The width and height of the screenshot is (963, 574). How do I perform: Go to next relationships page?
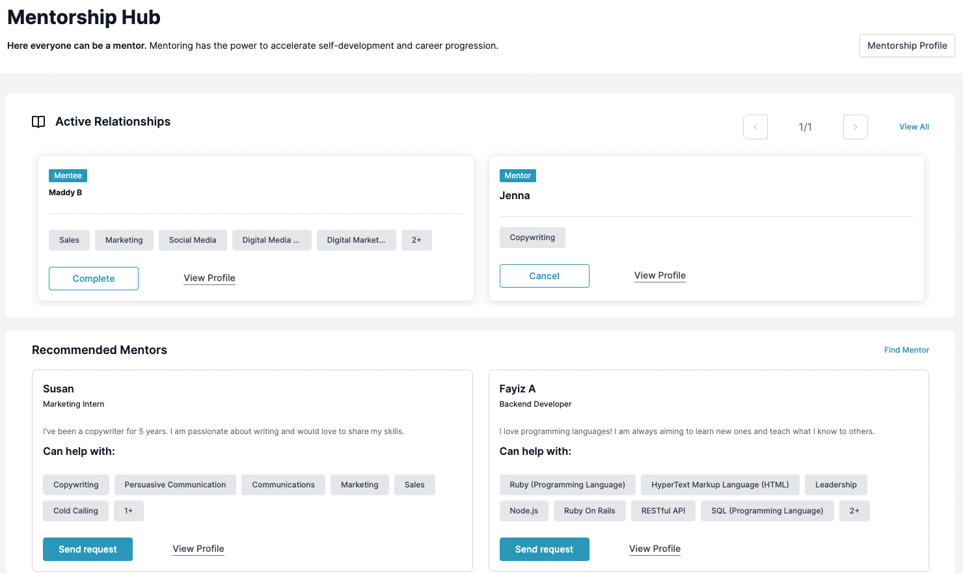pos(855,127)
